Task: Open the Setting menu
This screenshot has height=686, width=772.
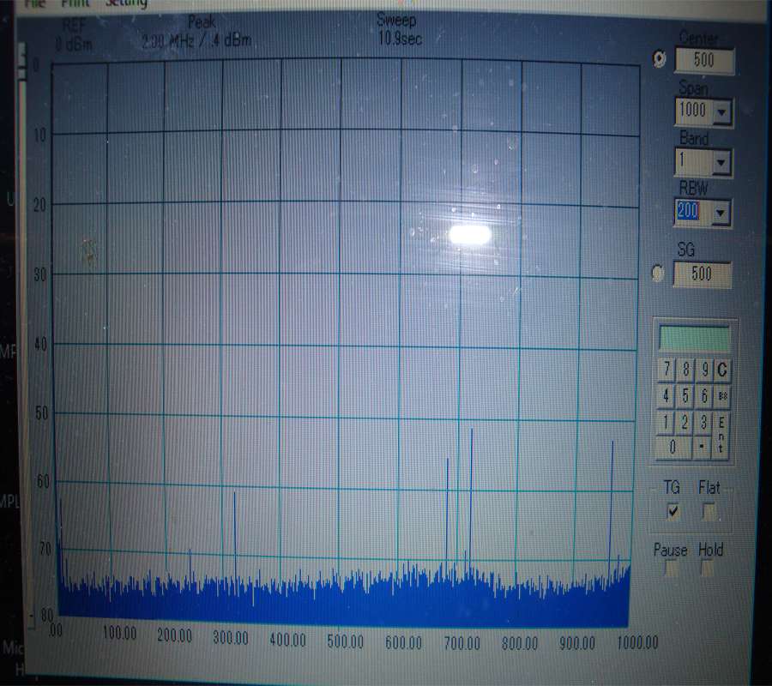Action: 127,3
